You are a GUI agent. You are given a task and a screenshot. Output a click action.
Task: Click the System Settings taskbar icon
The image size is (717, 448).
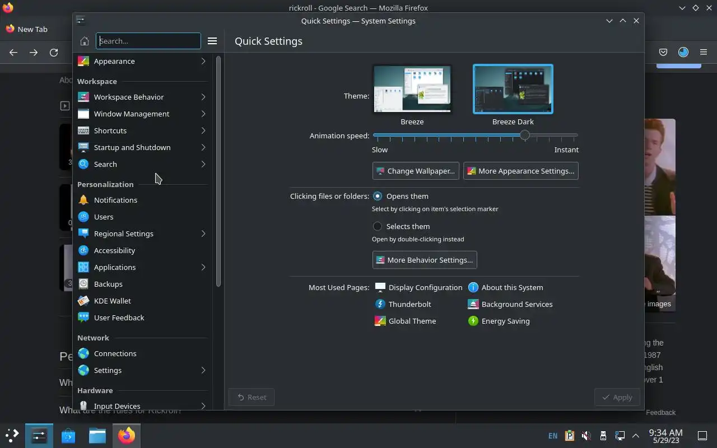tap(39, 435)
